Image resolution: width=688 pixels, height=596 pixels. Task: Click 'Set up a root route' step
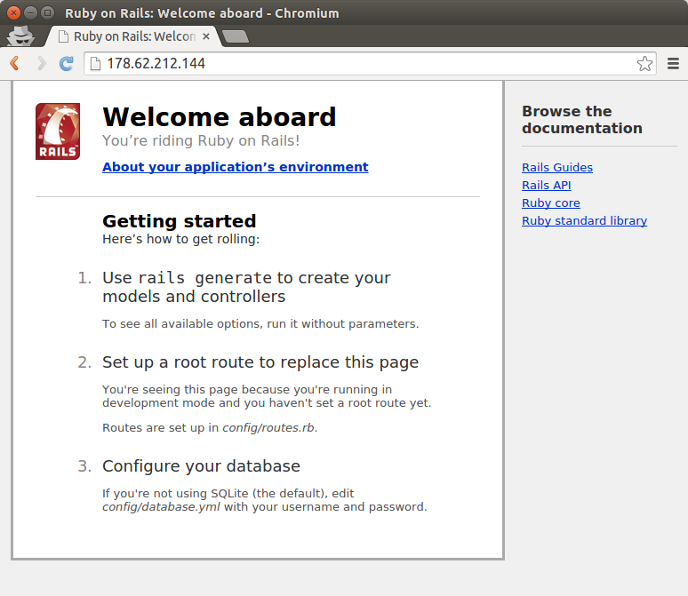click(x=260, y=362)
